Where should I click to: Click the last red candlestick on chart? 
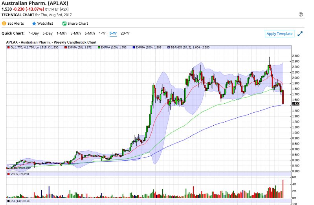click(283, 97)
